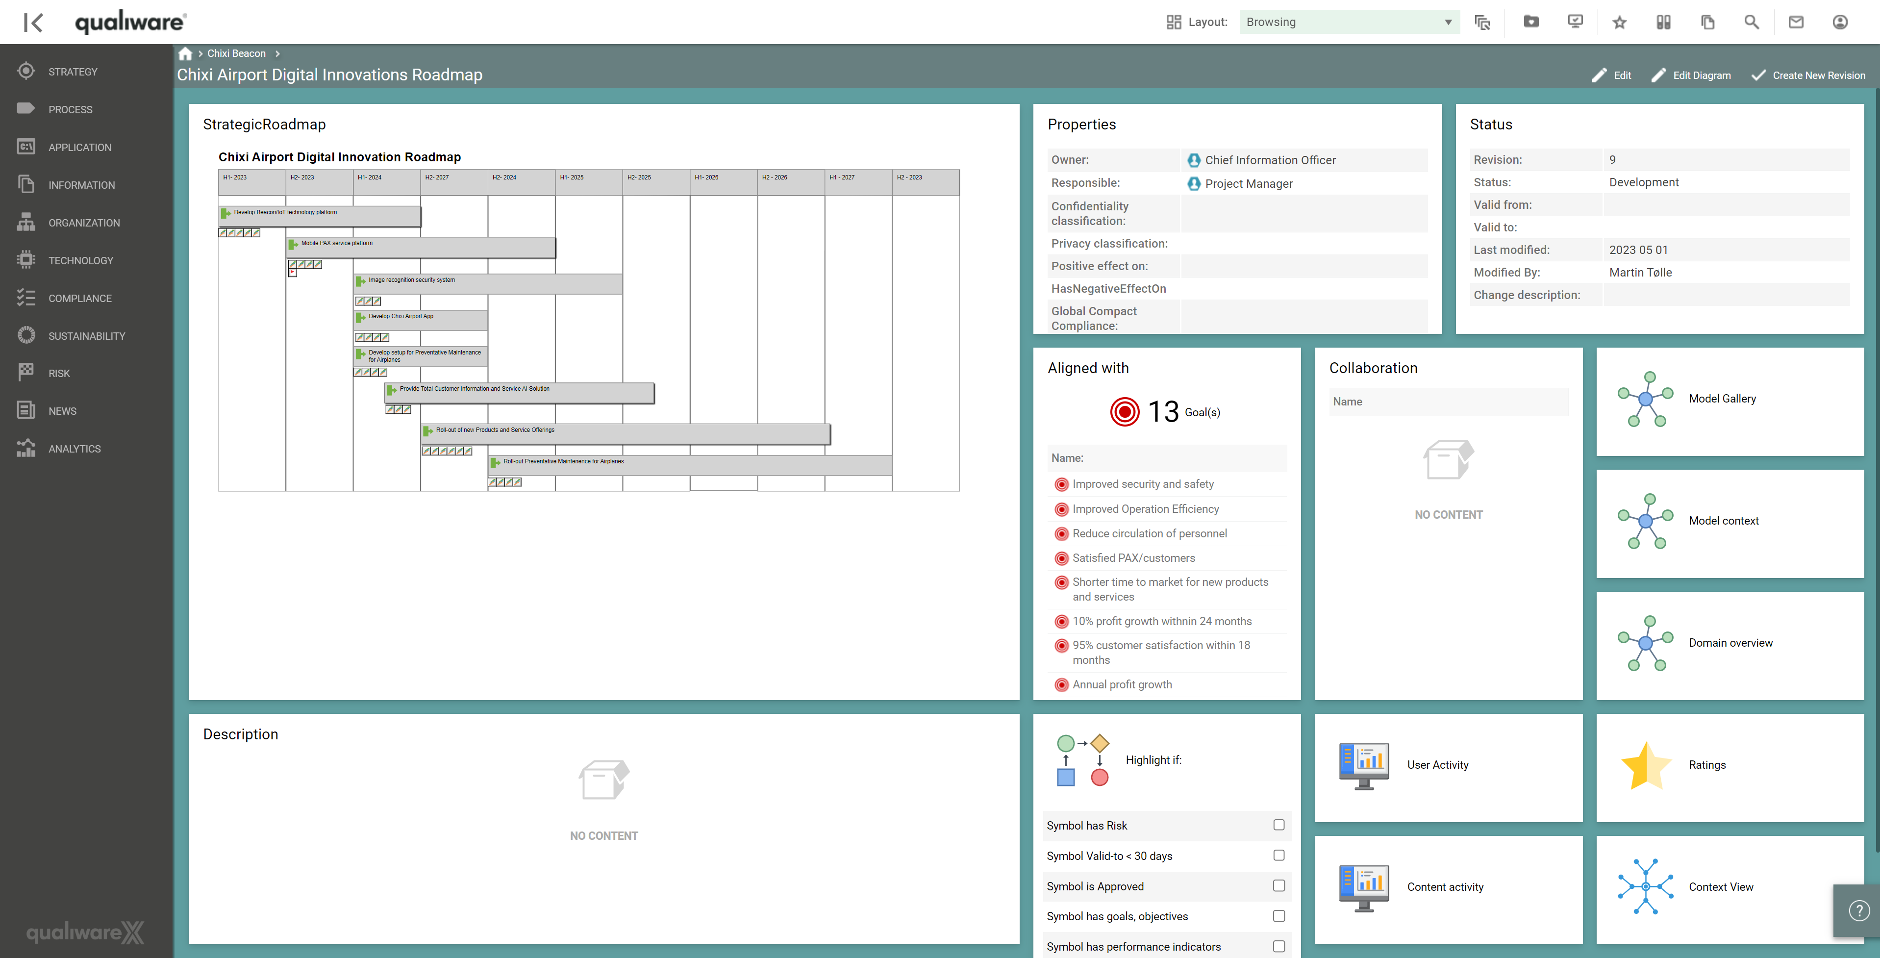The height and width of the screenshot is (958, 1880).
Task: Click the search icon in top toolbar
Action: [1751, 22]
